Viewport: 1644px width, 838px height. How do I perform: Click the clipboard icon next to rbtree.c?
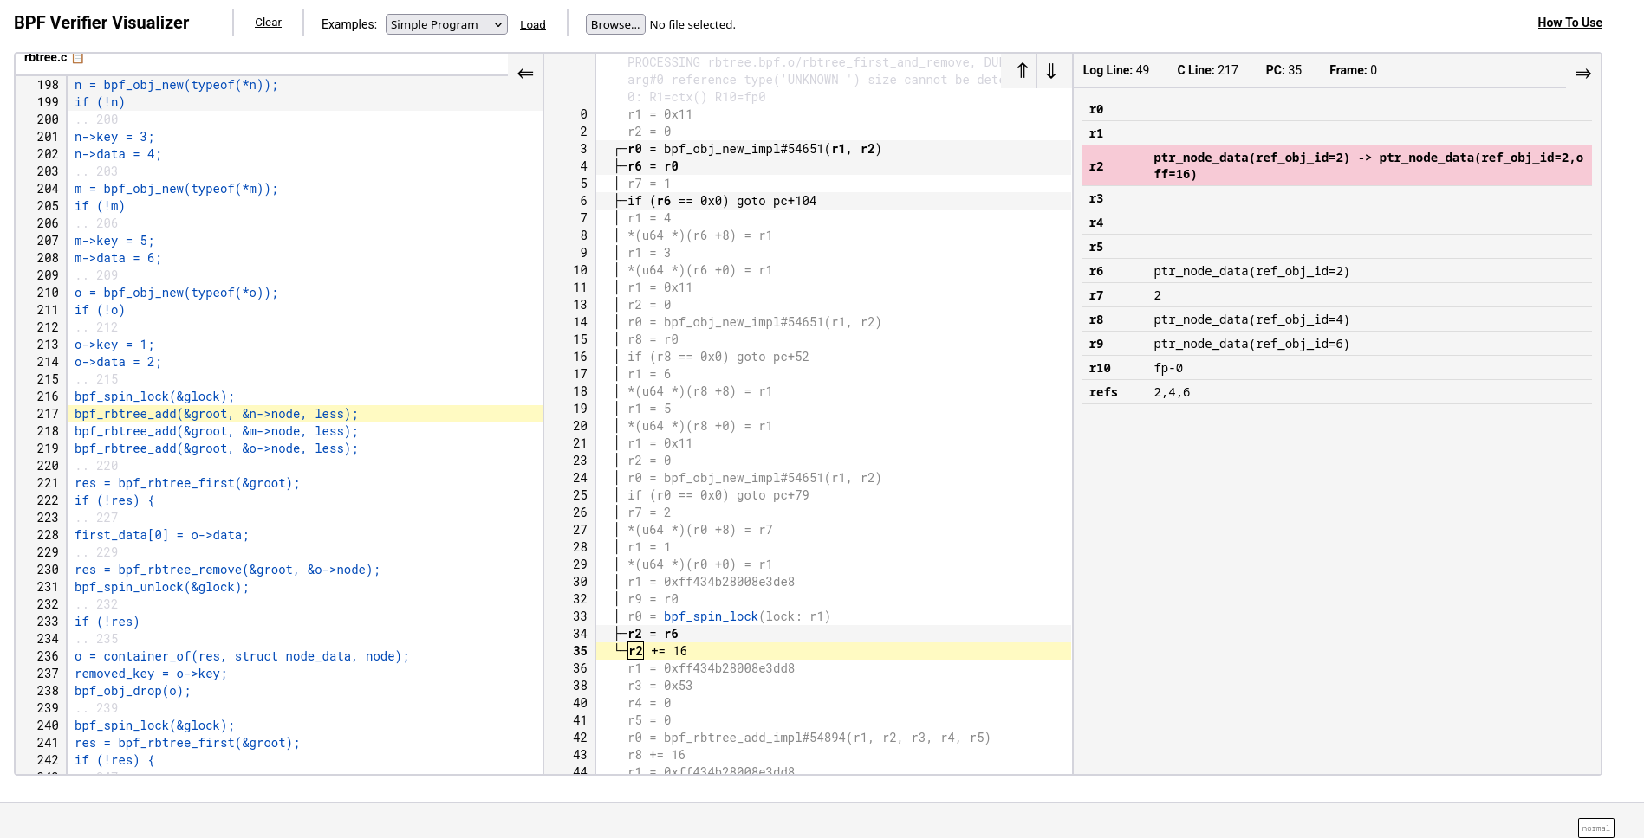point(78,58)
